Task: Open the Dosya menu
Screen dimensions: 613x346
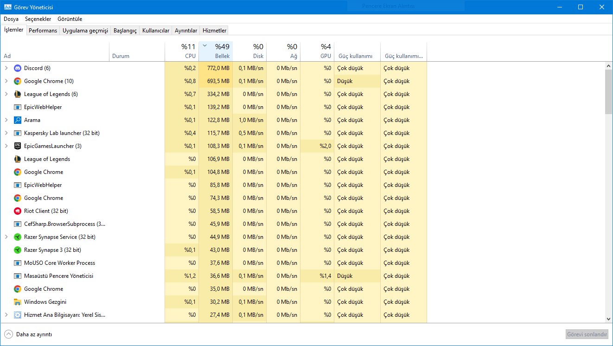Action: click(11, 19)
